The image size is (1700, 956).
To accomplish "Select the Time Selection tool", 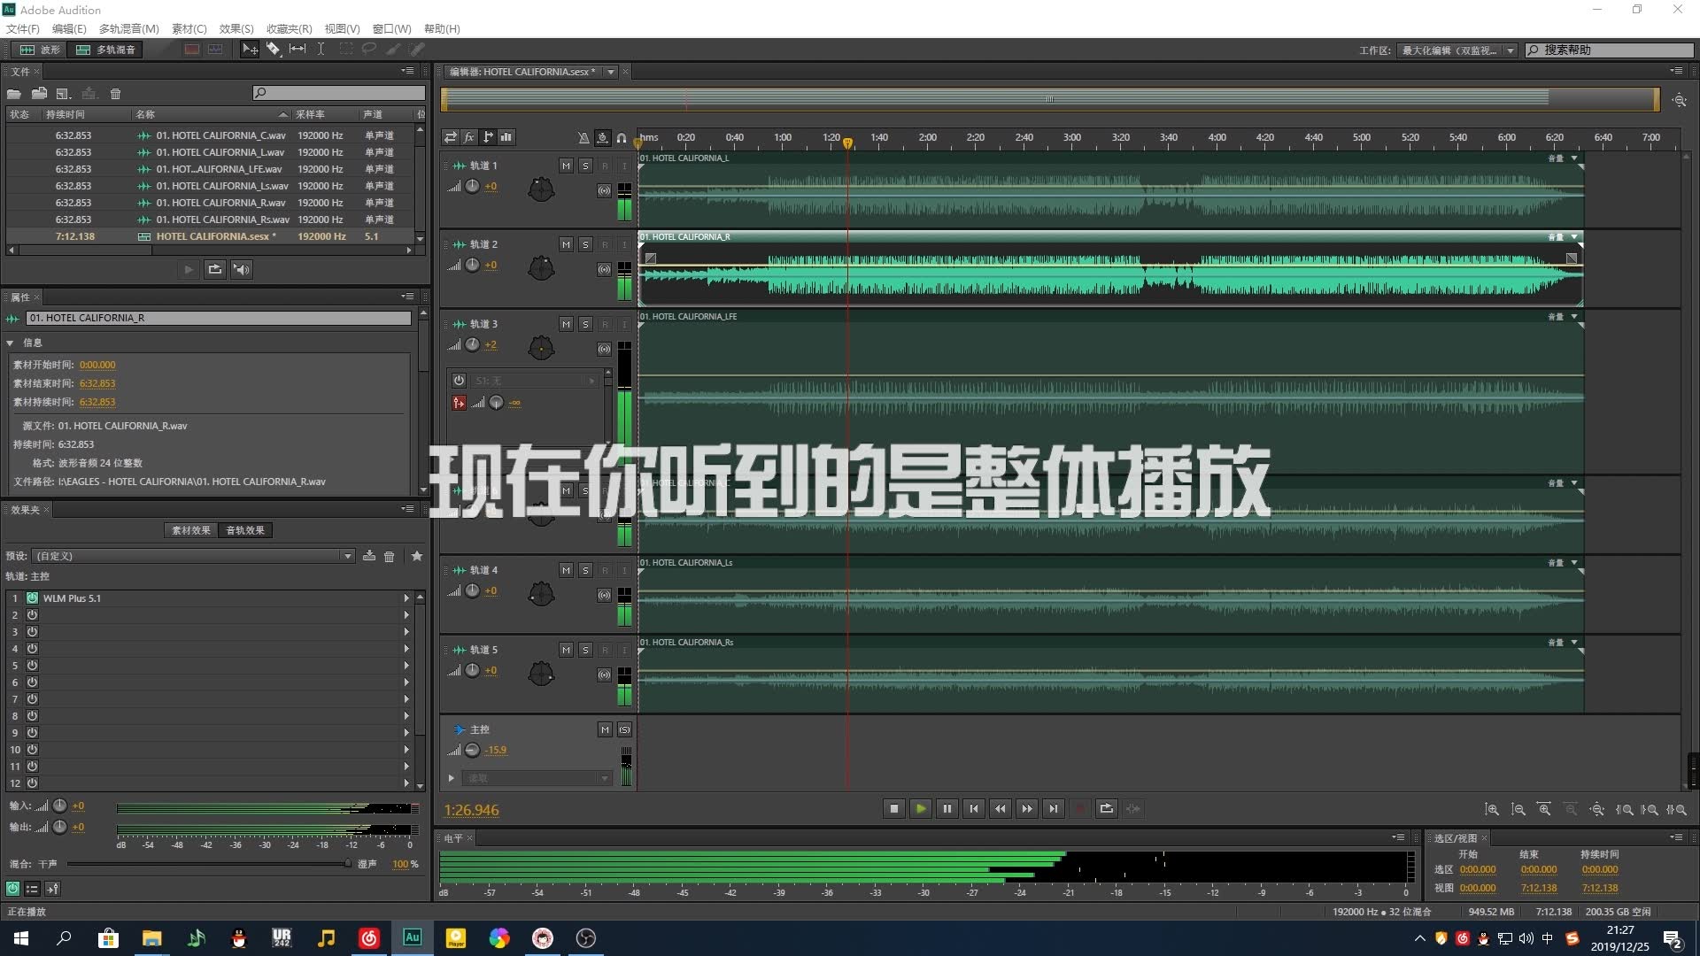I will pos(321,50).
